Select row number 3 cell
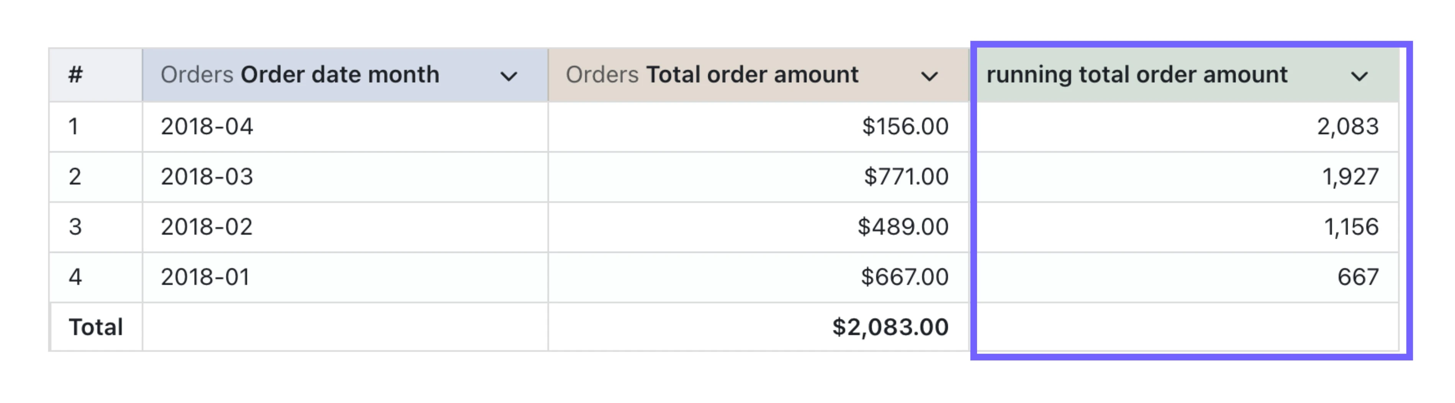Screen dimensions: 1455x403 (75, 227)
